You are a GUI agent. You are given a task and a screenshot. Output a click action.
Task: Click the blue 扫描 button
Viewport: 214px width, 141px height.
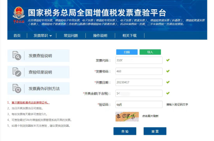(x=127, y=52)
